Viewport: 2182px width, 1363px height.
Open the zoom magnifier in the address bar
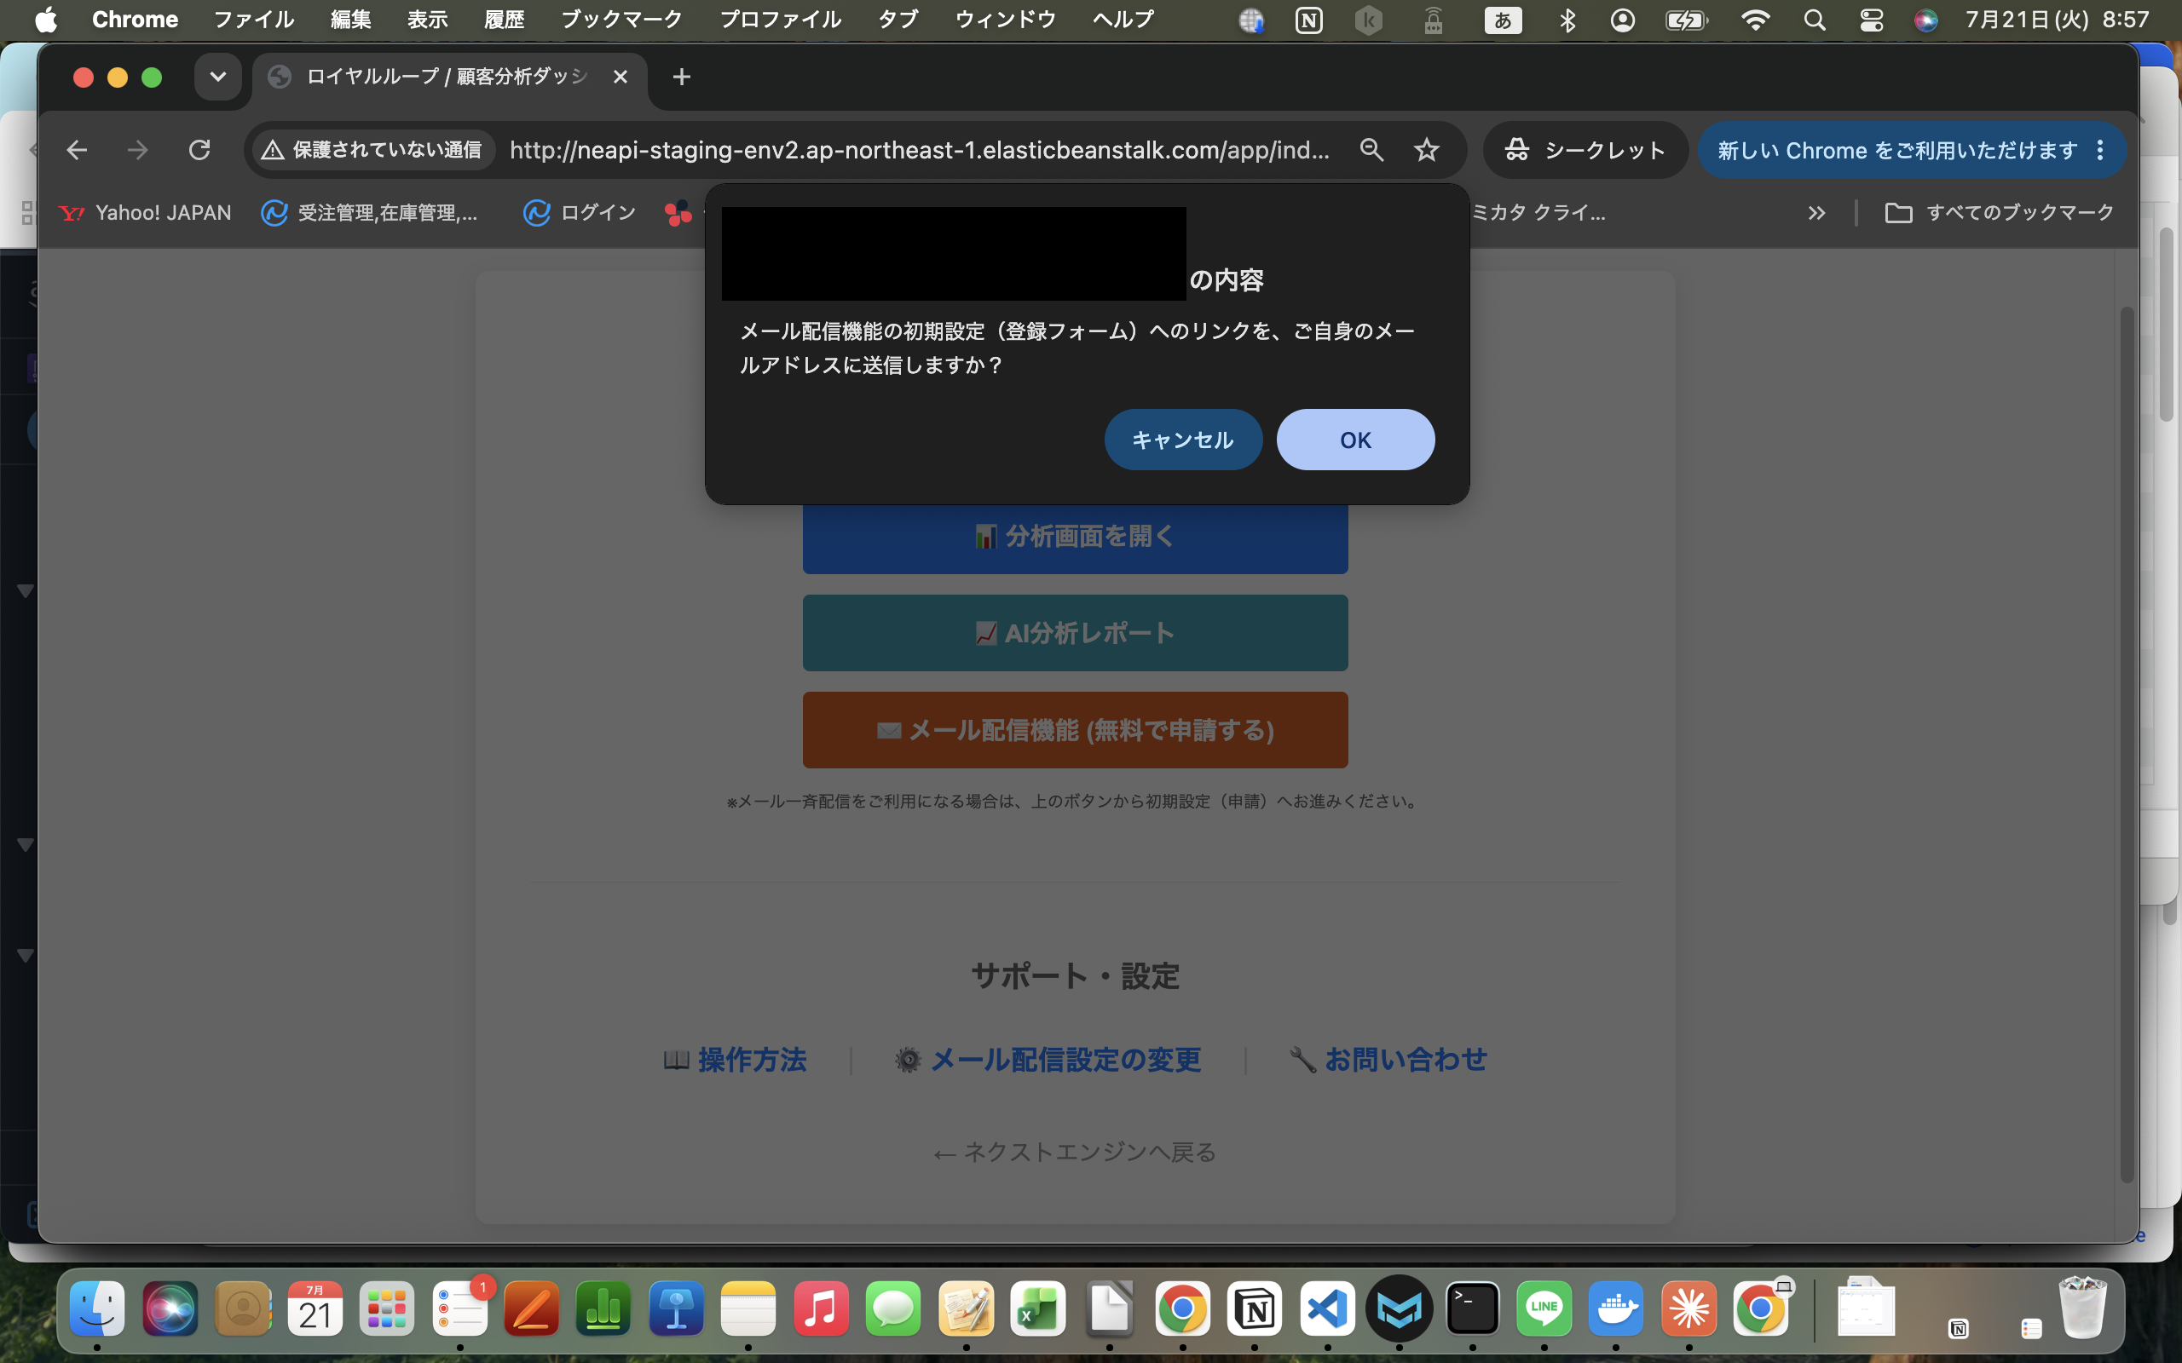pos(1371,150)
